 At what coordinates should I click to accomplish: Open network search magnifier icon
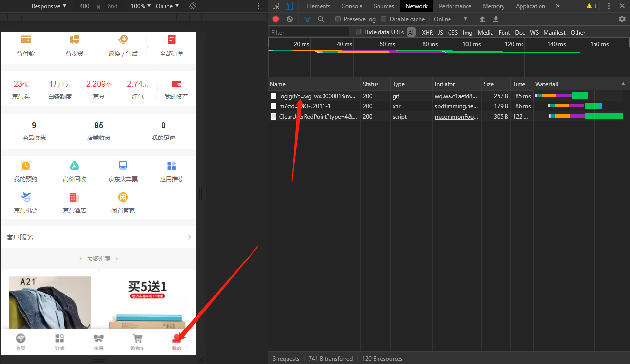(x=321, y=19)
